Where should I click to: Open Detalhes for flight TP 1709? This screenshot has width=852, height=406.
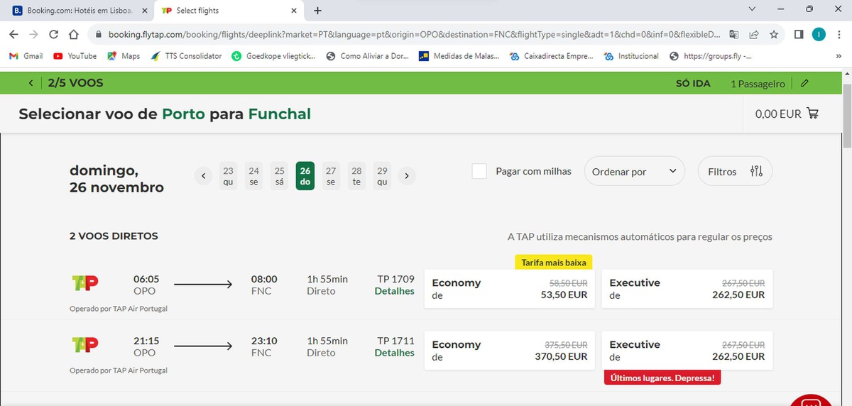tap(394, 291)
